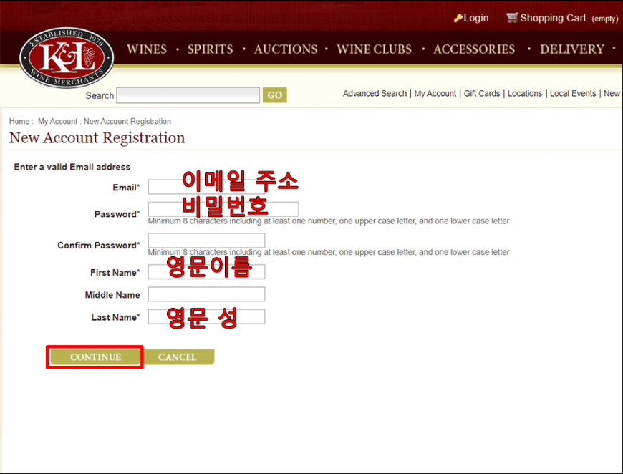Click the Login key icon
623x474 pixels.
tap(458, 18)
